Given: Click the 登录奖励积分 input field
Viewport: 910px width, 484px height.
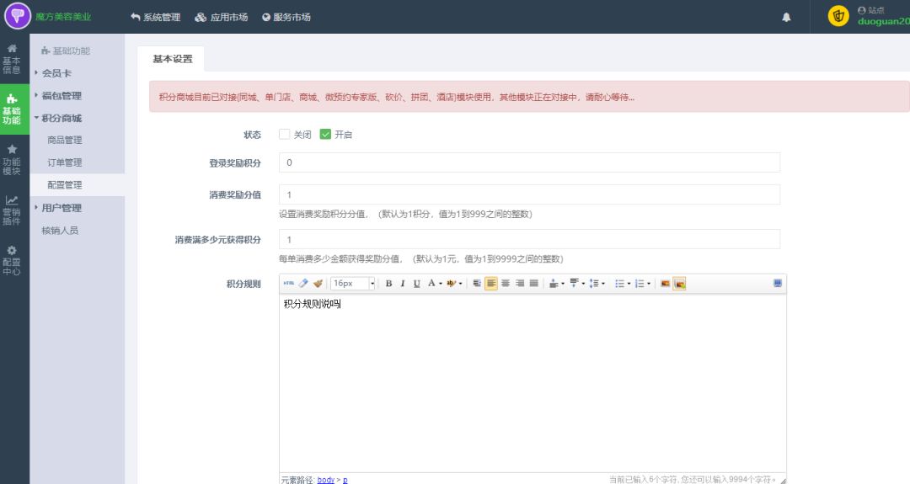Looking at the screenshot, I should (x=529, y=162).
